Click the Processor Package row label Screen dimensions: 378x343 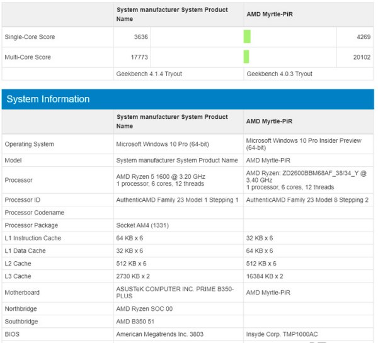click(x=31, y=225)
